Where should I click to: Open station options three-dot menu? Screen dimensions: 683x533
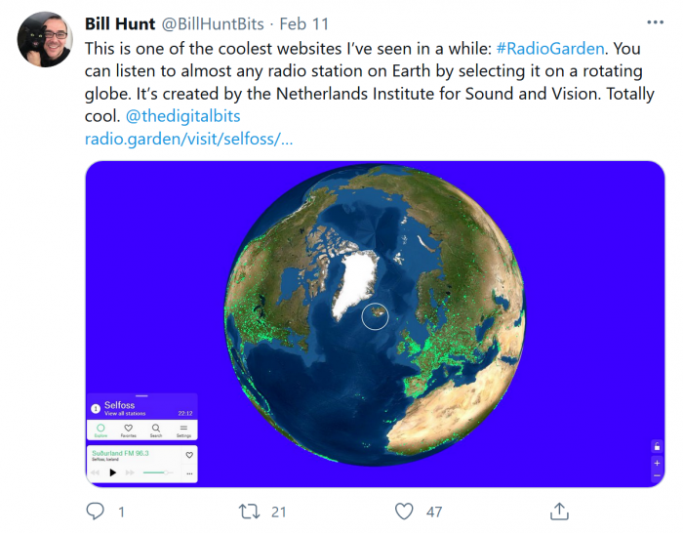tap(189, 472)
